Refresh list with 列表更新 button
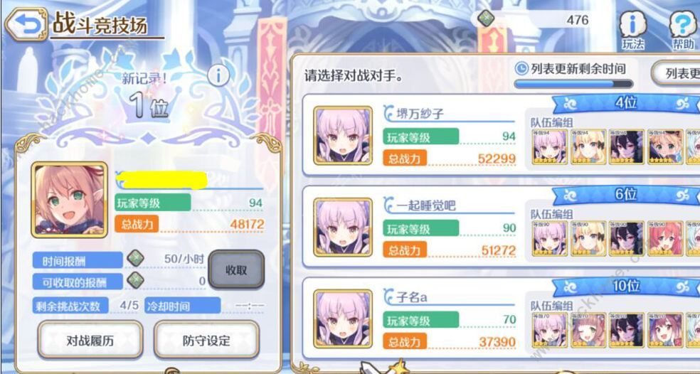The height and width of the screenshot is (374, 700). (x=675, y=73)
